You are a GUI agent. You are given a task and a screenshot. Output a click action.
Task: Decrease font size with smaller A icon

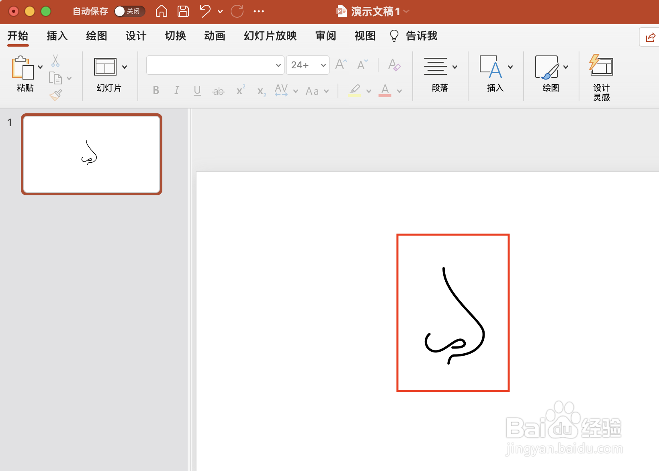[x=362, y=65]
